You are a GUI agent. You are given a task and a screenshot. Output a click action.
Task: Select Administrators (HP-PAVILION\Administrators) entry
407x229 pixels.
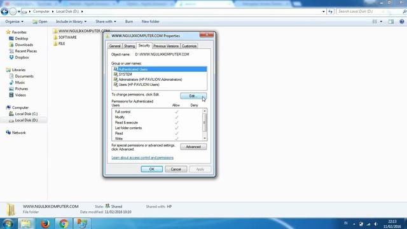[160, 80]
